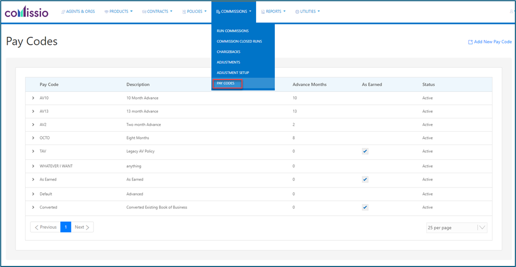Image resolution: width=516 pixels, height=267 pixels.
Task: Select Commission Closed Runs menu entry
Action: pos(239,42)
